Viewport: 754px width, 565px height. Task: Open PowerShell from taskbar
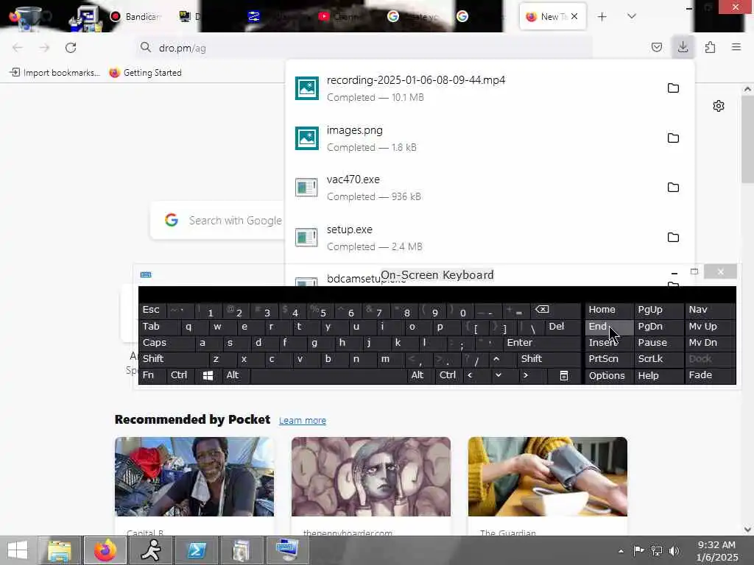197,550
